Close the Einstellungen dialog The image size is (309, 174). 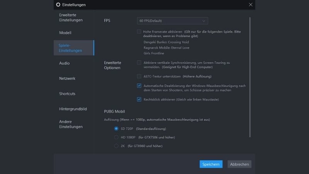point(250,5)
